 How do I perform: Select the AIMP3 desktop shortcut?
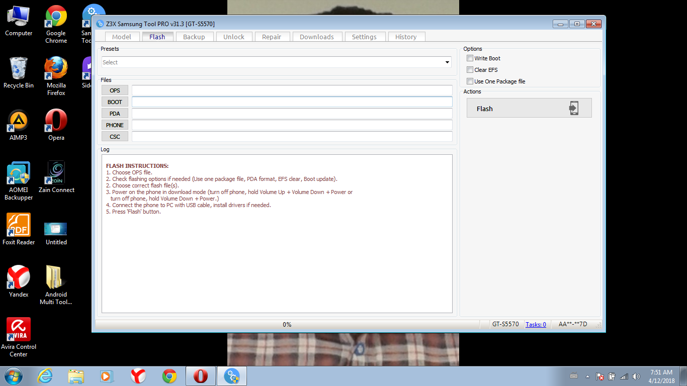coord(19,125)
